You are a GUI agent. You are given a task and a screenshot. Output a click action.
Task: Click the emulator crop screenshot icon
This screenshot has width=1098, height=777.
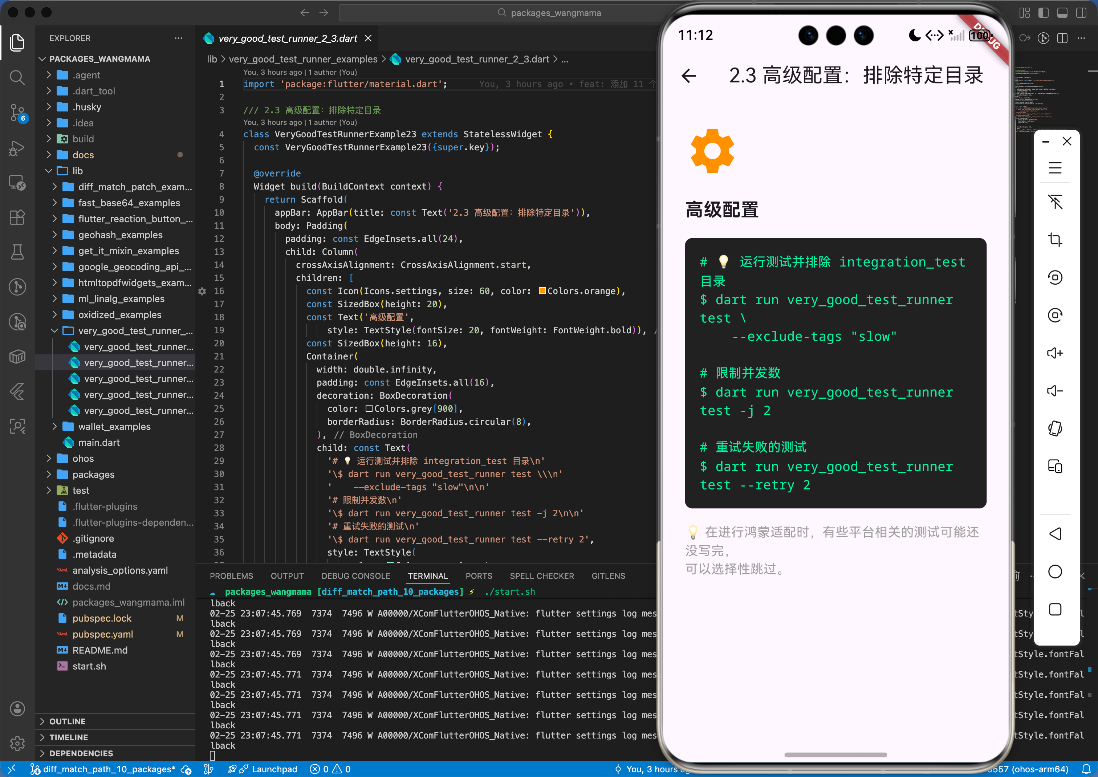[x=1054, y=240]
